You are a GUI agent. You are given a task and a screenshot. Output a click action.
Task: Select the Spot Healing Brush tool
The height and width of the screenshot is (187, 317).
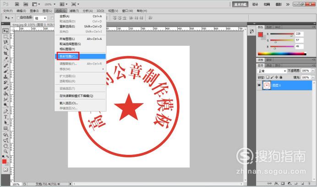[5, 66]
